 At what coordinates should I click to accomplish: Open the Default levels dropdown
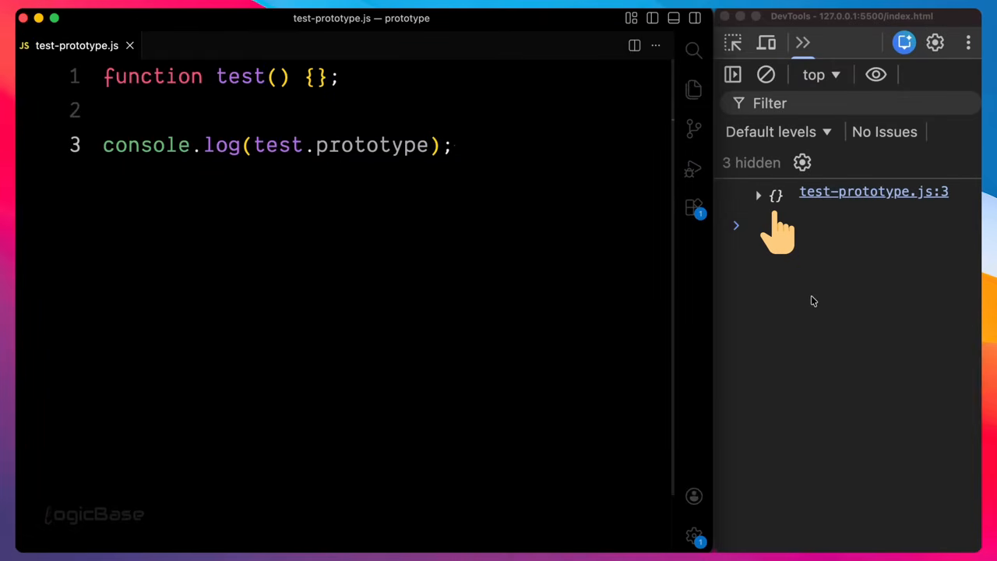click(778, 132)
